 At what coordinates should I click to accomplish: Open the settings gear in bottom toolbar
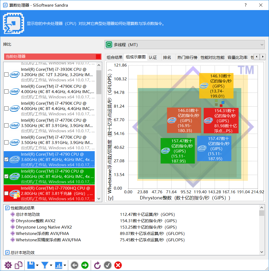8,265
